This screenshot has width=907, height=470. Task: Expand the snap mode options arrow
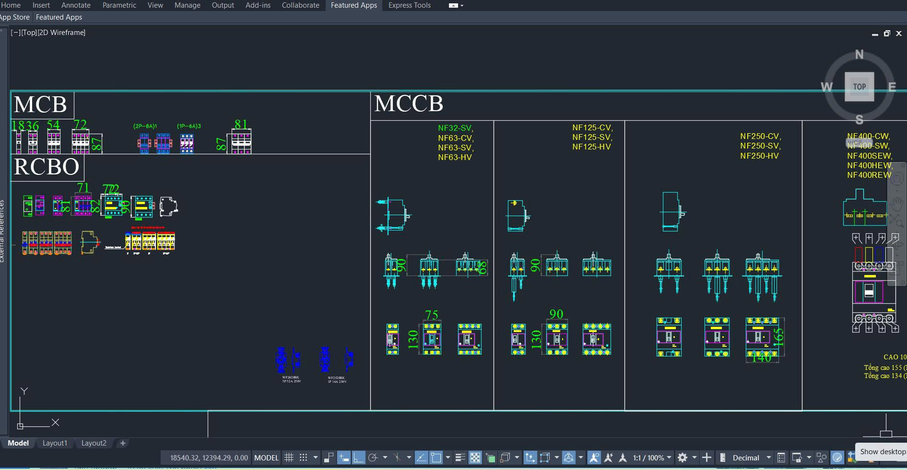(315, 458)
